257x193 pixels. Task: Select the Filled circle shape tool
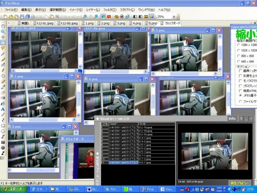point(3,148)
